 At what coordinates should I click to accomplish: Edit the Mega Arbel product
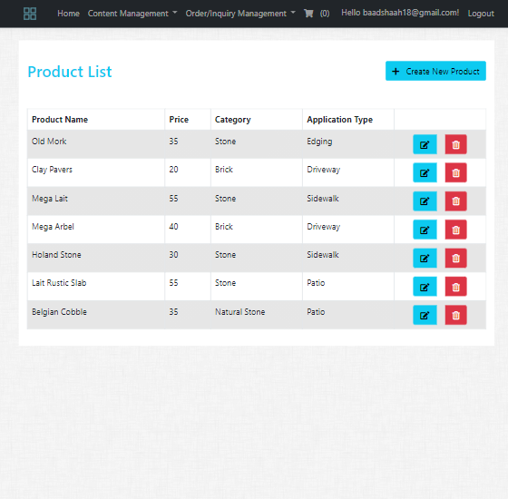click(425, 230)
